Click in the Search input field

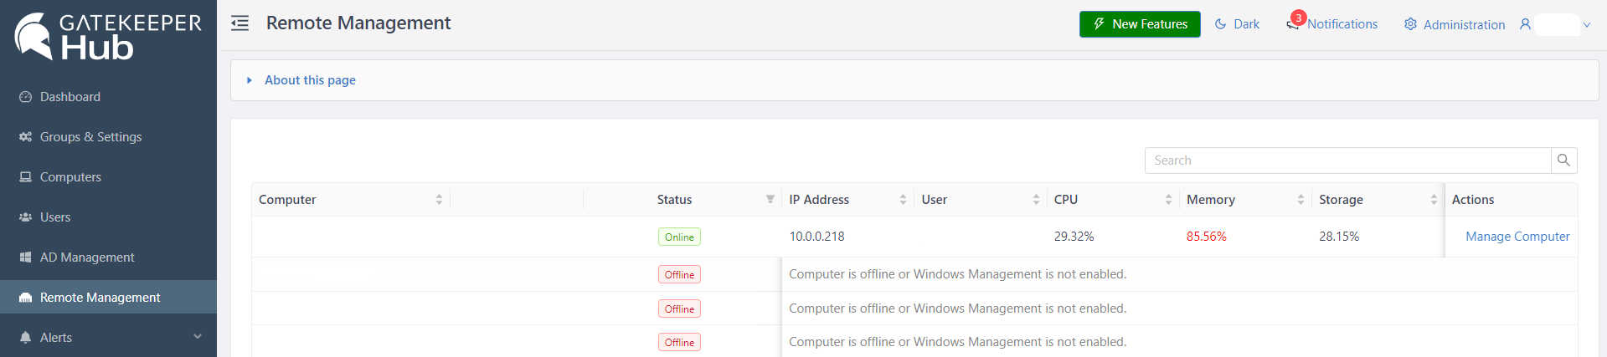pos(1347,161)
